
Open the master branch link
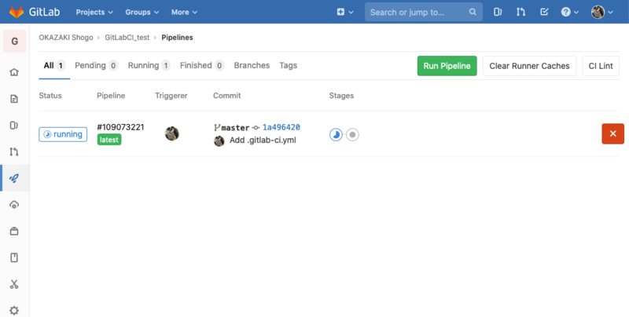(235, 128)
